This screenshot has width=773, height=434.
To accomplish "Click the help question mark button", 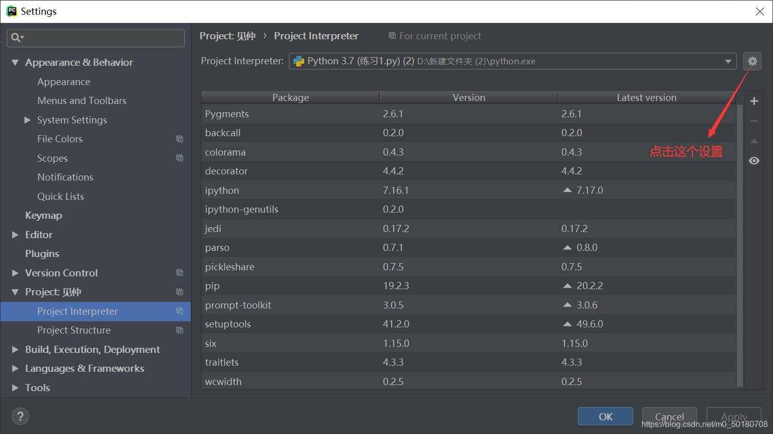I will 20,417.
